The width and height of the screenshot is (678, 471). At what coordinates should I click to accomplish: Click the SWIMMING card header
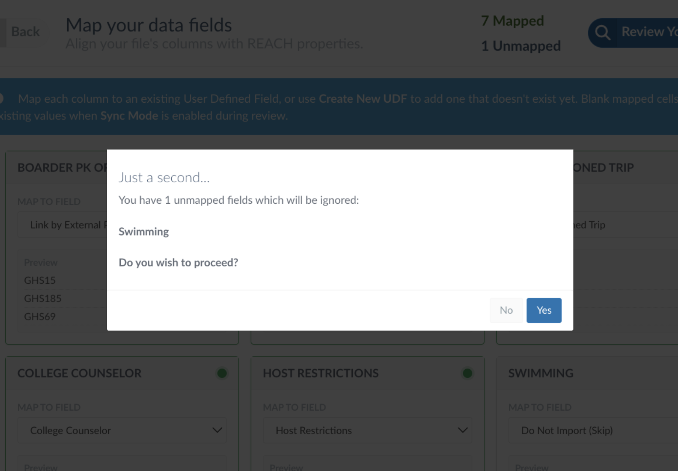tap(541, 373)
